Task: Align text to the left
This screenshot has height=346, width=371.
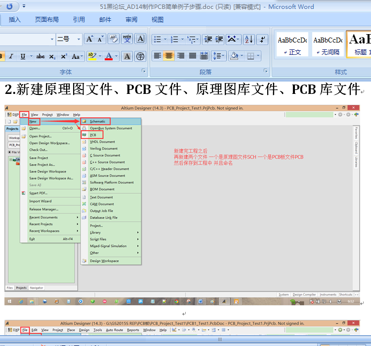Action: point(158,56)
